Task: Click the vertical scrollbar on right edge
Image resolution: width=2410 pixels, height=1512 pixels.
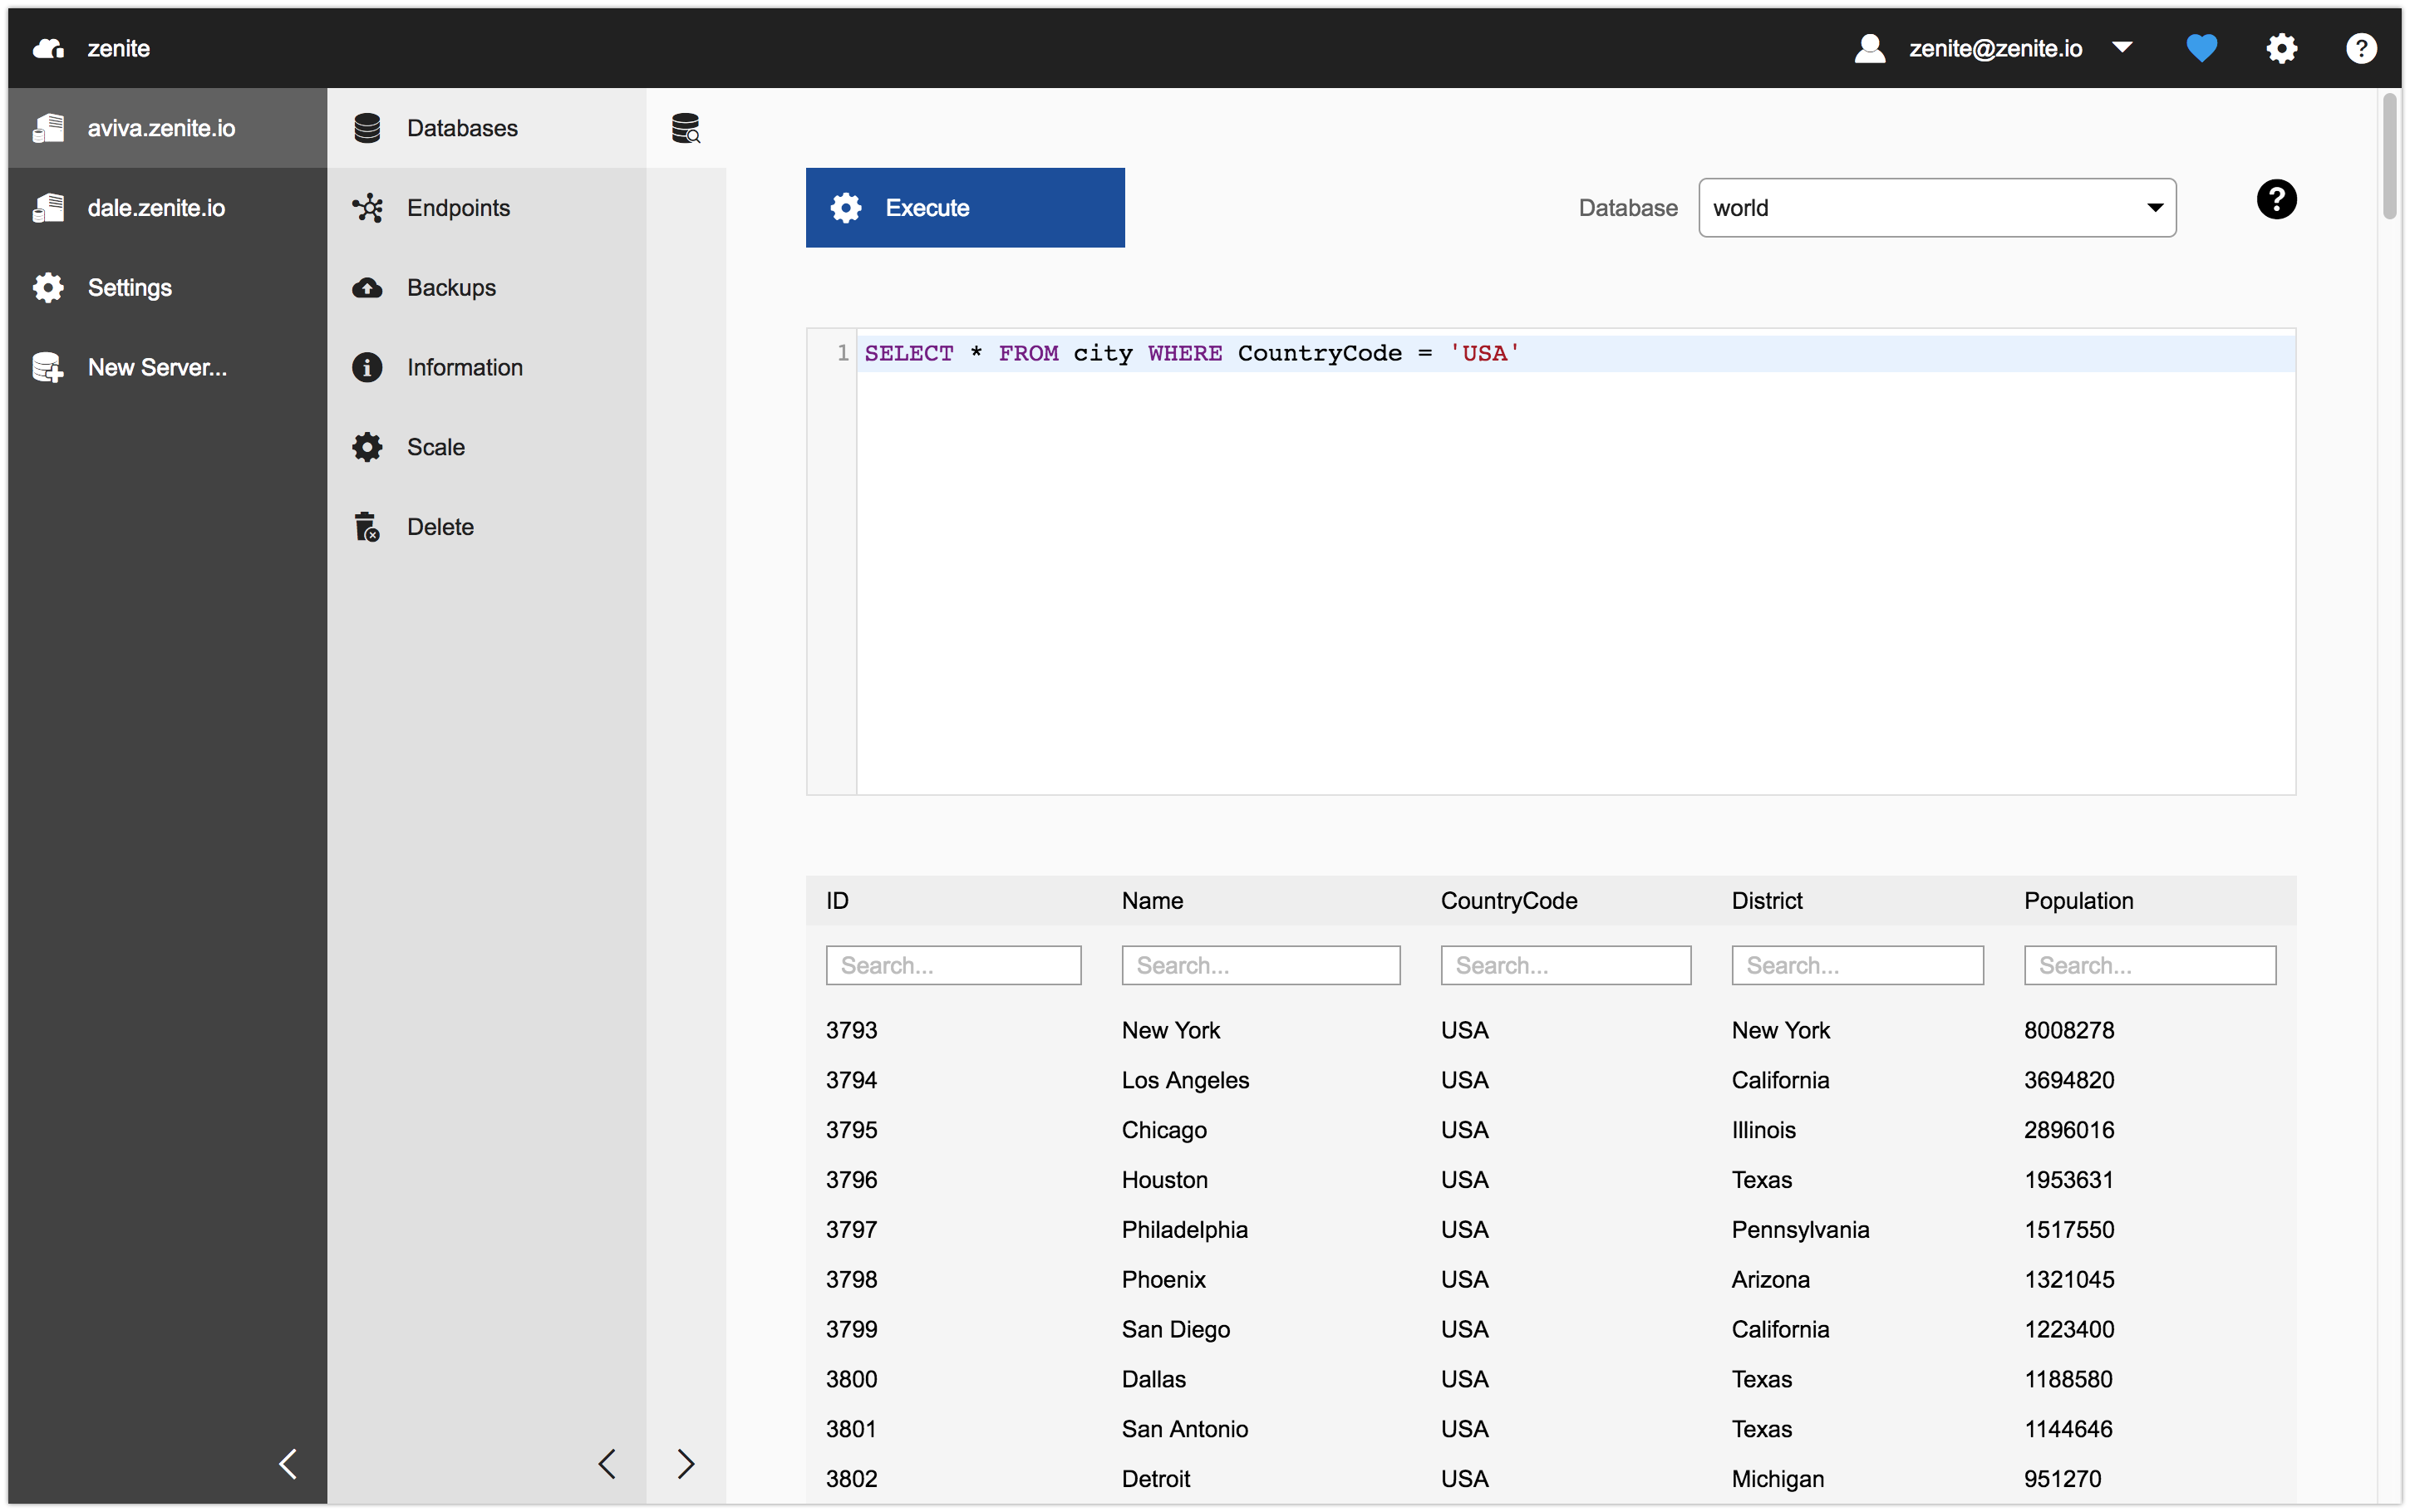Action: [2389, 155]
